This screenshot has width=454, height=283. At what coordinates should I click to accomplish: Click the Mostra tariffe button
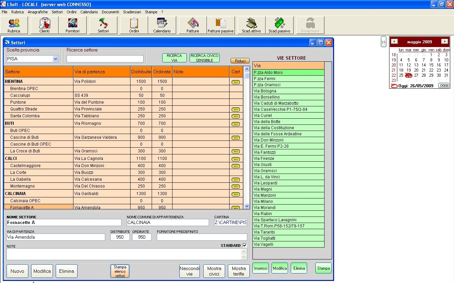pos(239,271)
